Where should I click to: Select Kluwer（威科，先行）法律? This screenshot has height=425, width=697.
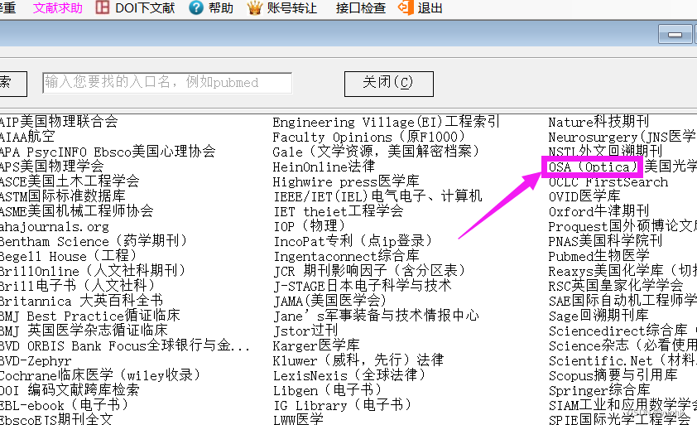[358, 360]
